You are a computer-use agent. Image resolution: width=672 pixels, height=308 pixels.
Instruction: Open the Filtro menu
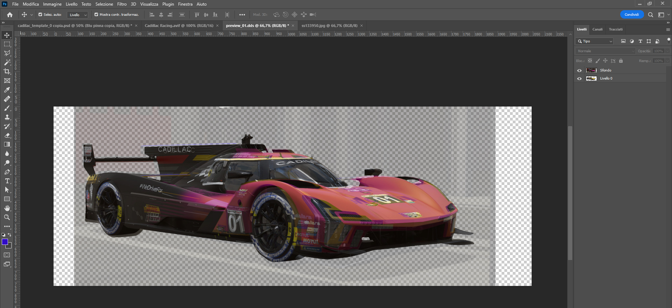pos(122,4)
